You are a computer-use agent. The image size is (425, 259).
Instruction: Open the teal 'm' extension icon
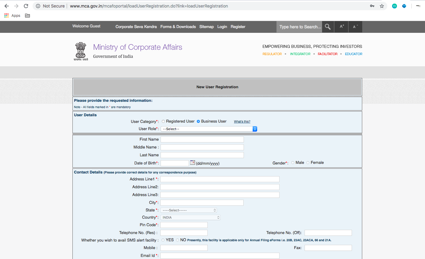pos(395,6)
